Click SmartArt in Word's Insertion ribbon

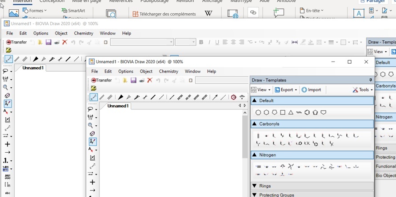click(x=73, y=11)
